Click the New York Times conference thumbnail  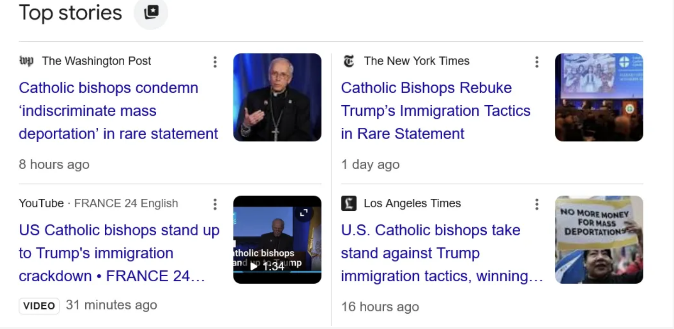click(599, 97)
